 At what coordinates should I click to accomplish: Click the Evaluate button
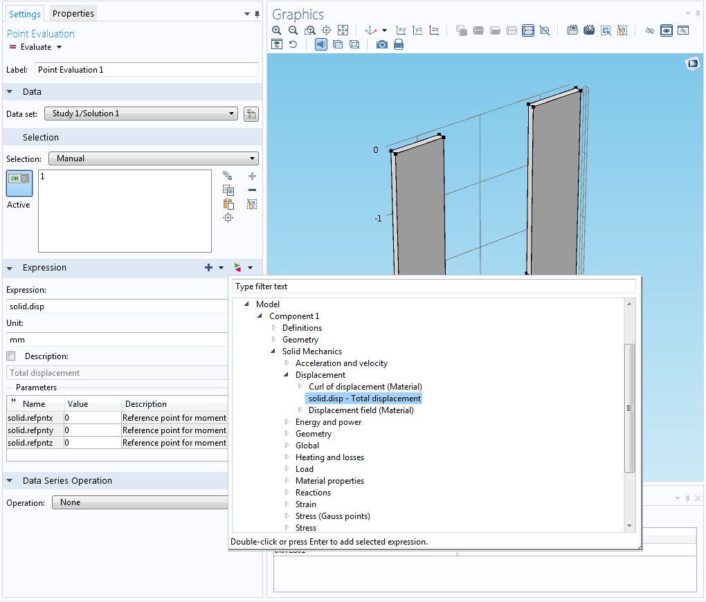[x=35, y=47]
